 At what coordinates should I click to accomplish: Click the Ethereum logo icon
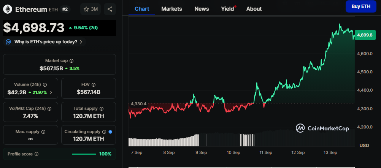click(8, 9)
